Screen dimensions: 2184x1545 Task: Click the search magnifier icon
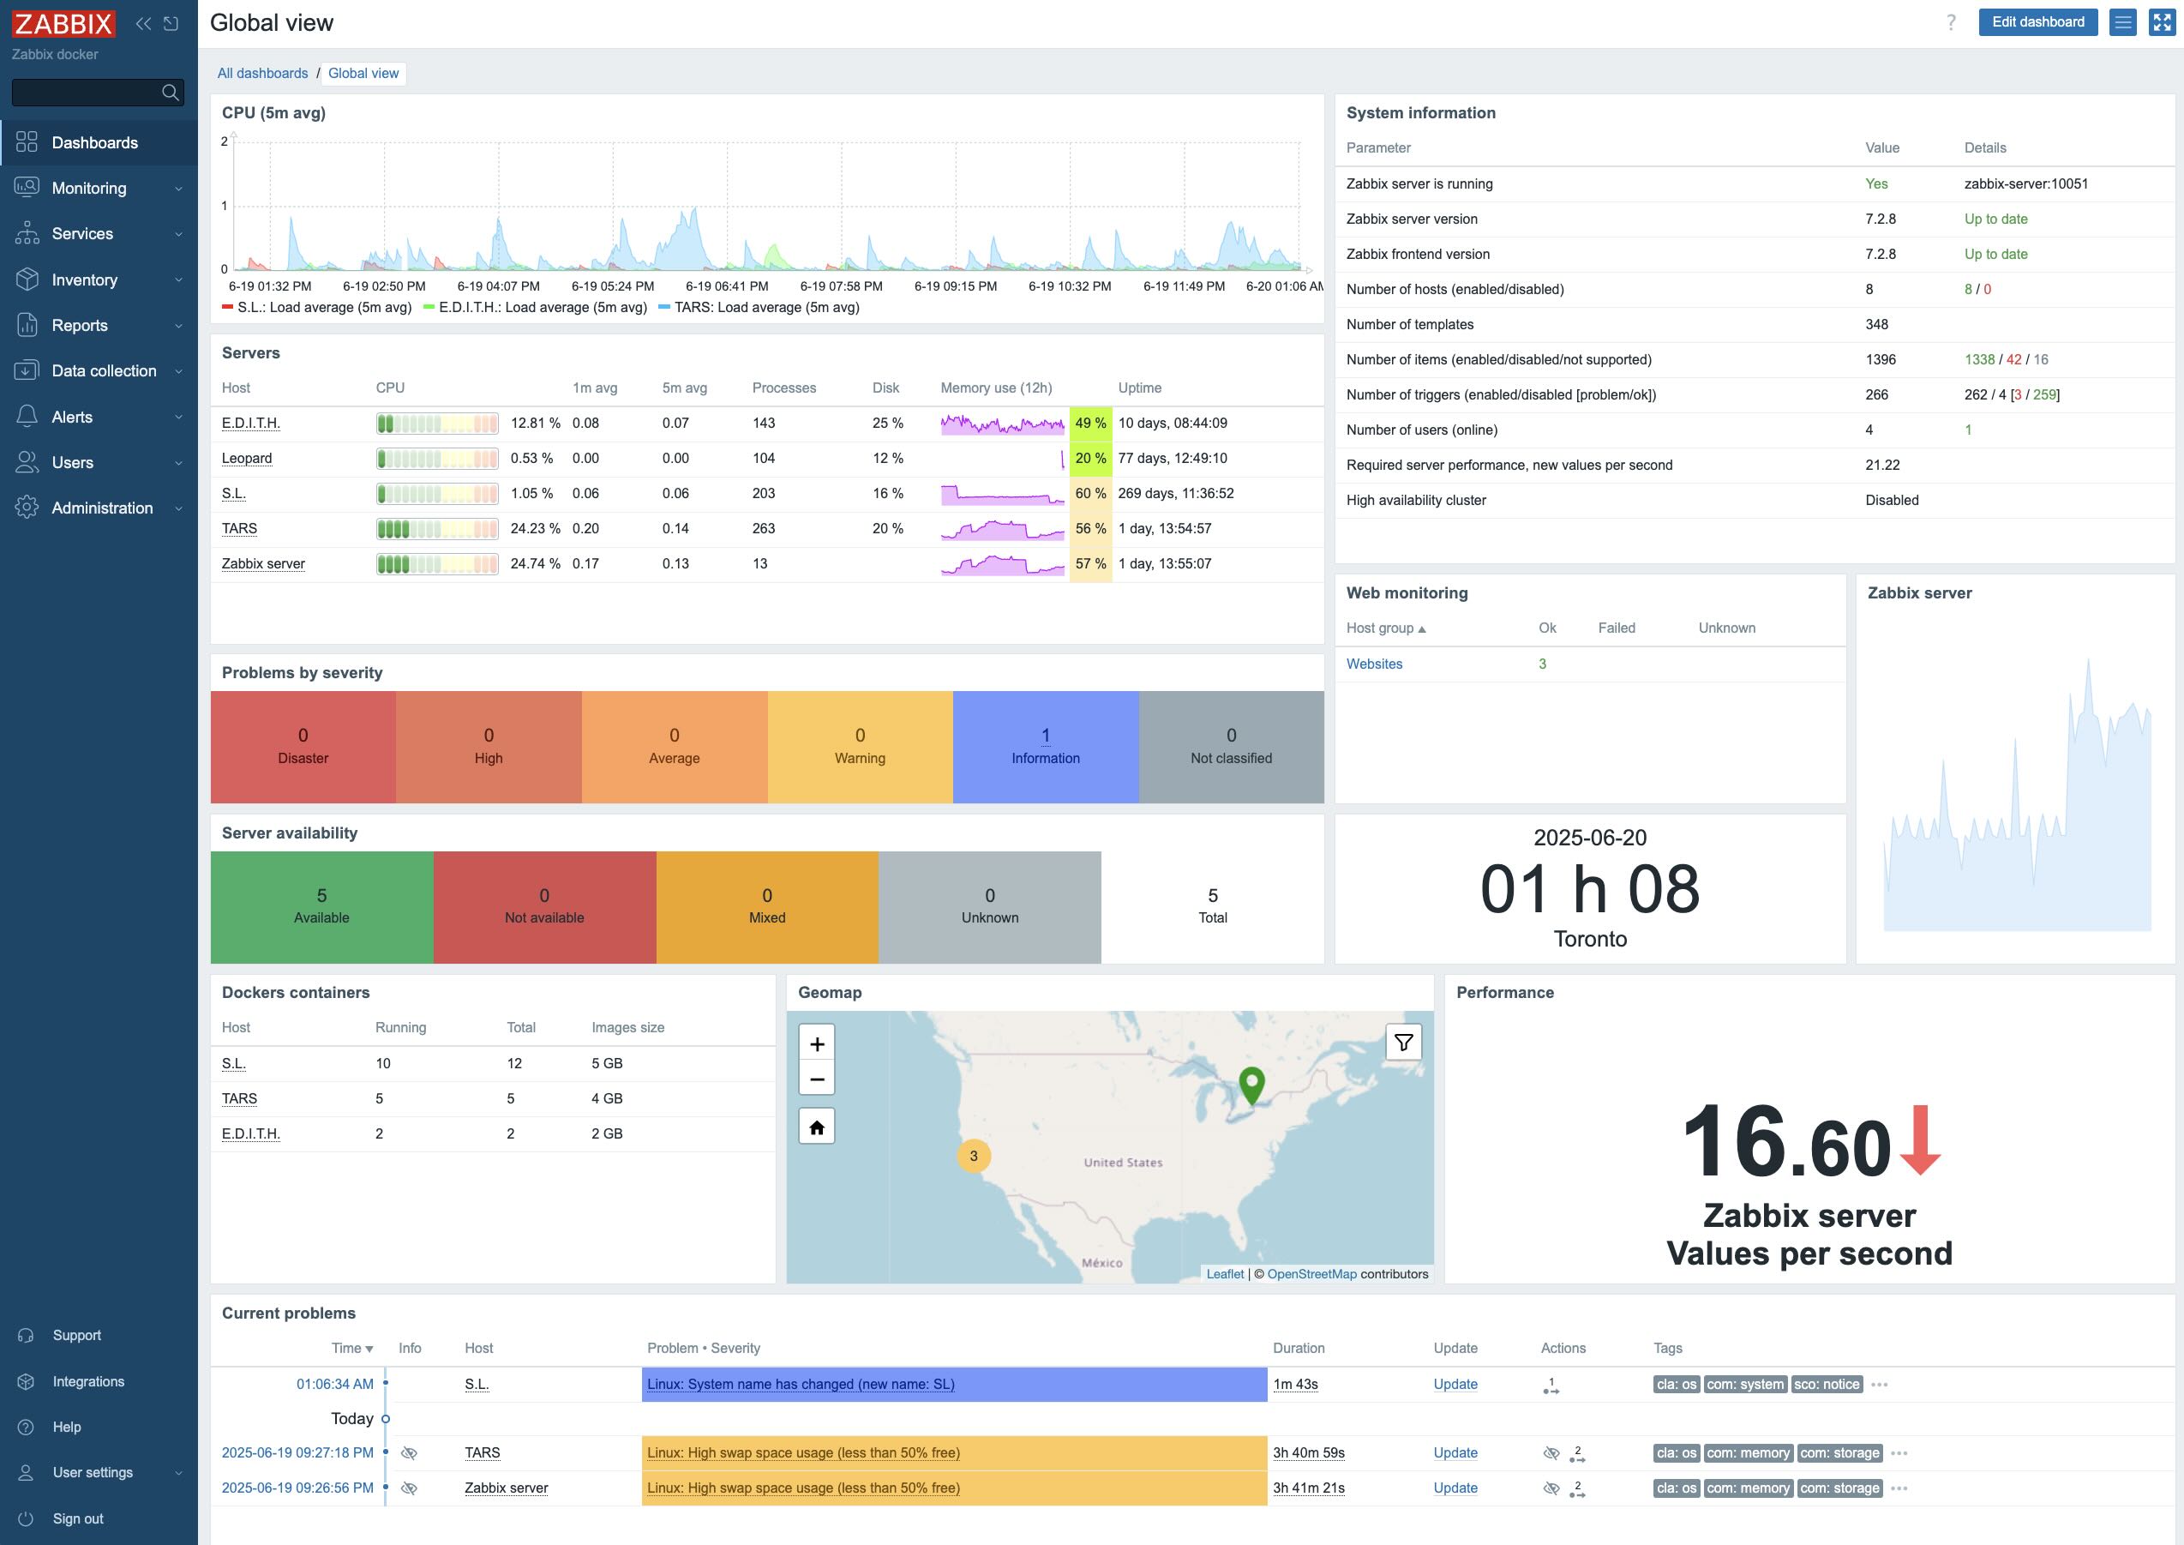coord(171,93)
